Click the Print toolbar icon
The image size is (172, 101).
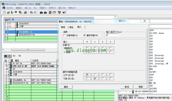(x=25, y=12)
